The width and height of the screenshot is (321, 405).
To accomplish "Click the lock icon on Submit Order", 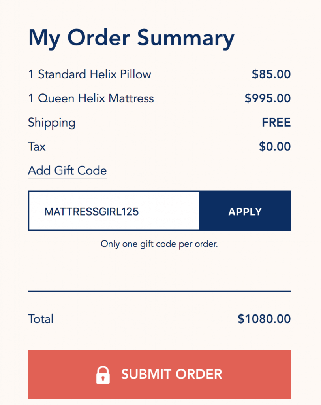I will click(103, 374).
